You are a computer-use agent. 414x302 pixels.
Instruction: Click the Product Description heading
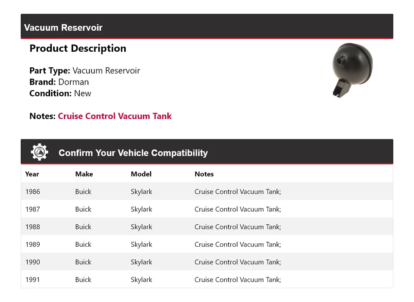pos(78,48)
